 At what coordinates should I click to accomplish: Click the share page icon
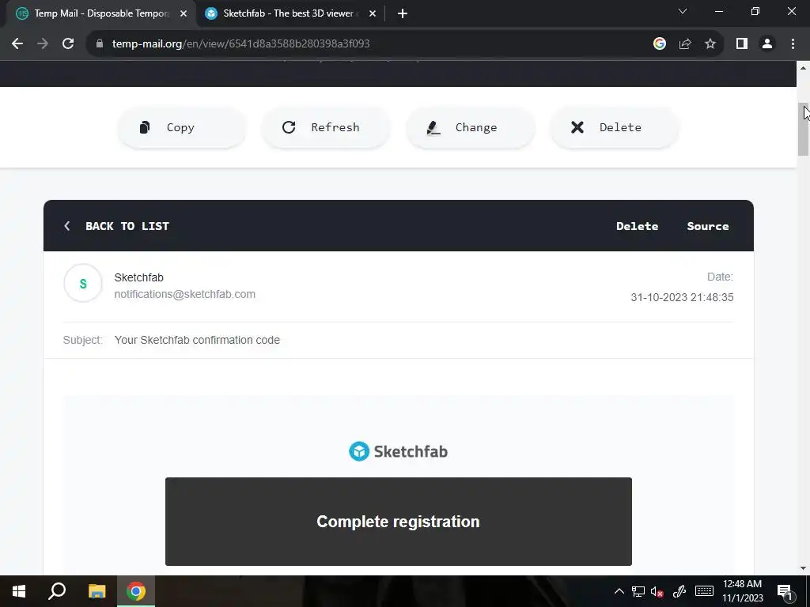tap(685, 44)
